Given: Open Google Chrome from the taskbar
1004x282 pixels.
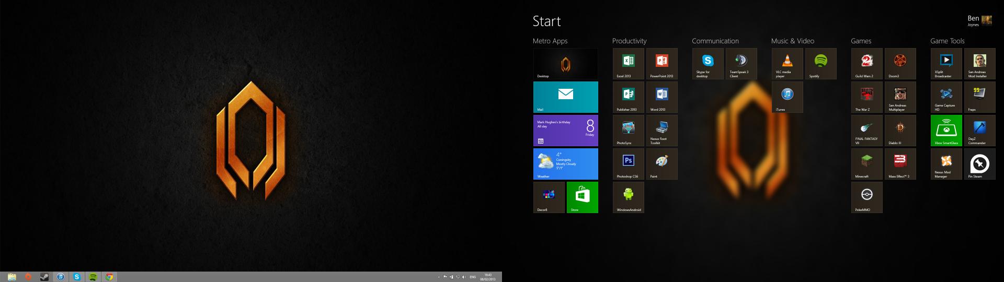Looking at the screenshot, I should pos(109,277).
